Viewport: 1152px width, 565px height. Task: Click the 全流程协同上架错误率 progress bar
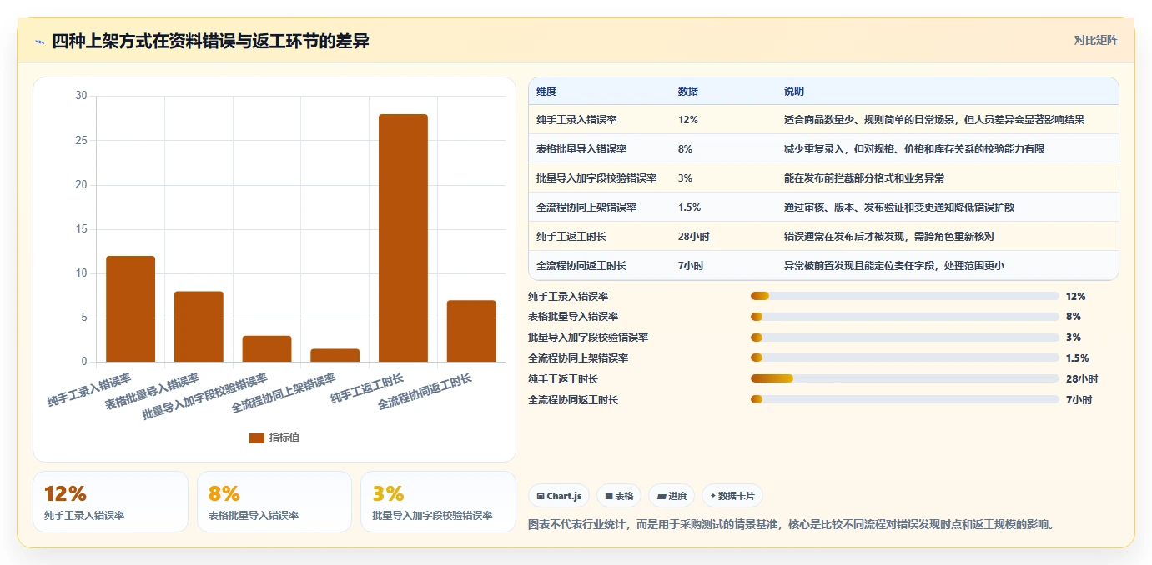[905, 358]
